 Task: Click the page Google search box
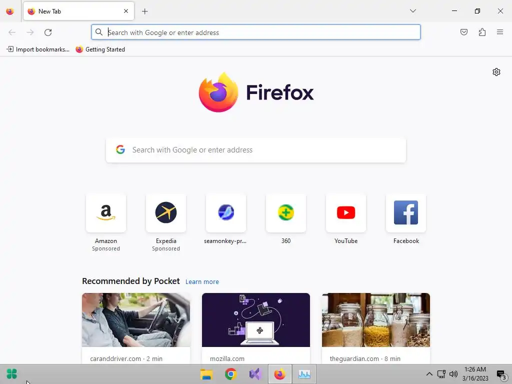click(x=255, y=150)
